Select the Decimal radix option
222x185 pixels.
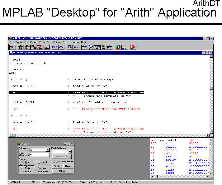pyautogui.click(x=35, y=162)
